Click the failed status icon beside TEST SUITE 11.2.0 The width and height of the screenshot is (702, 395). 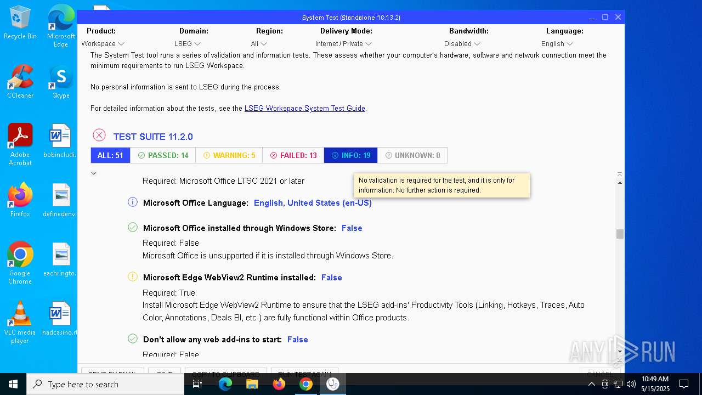99,135
